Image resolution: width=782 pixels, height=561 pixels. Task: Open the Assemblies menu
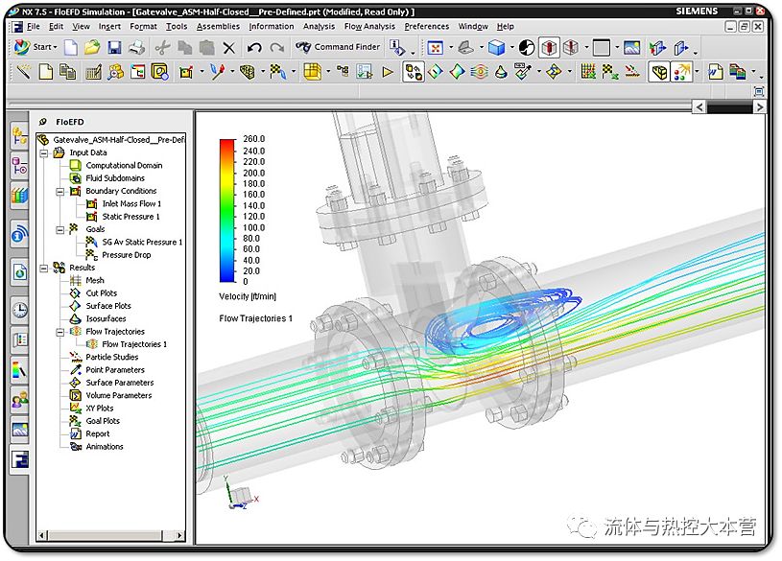point(218,26)
